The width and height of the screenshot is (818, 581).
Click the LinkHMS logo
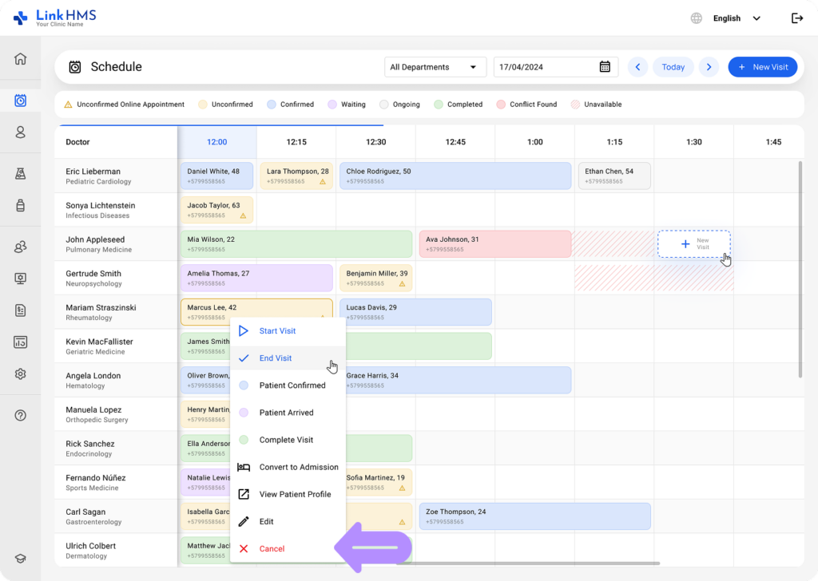[x=55, y=18]
